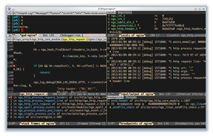This screenshot has height=136, width=213.
Task: Click the pink breakpoint-hit status indicator
Action: pos(95,35)
